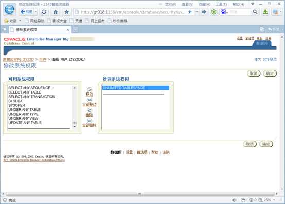
Task: Open the 影视大全 bookmark
Action: (57, 21)
